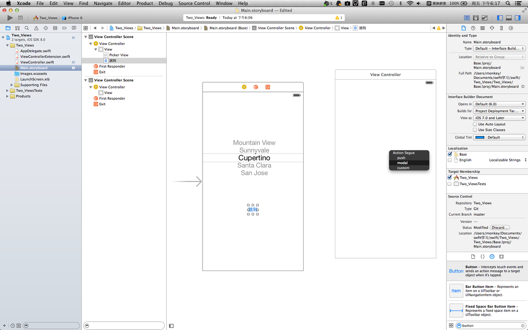The width and height of the screenshot is (528, 330).
Task: Toggle the document outline button at canvas bottom
Action: 171,326
